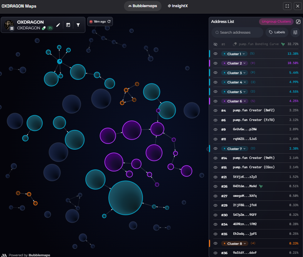
Task: Toggle visibility of Cluster 5
Action: point(215,92)
